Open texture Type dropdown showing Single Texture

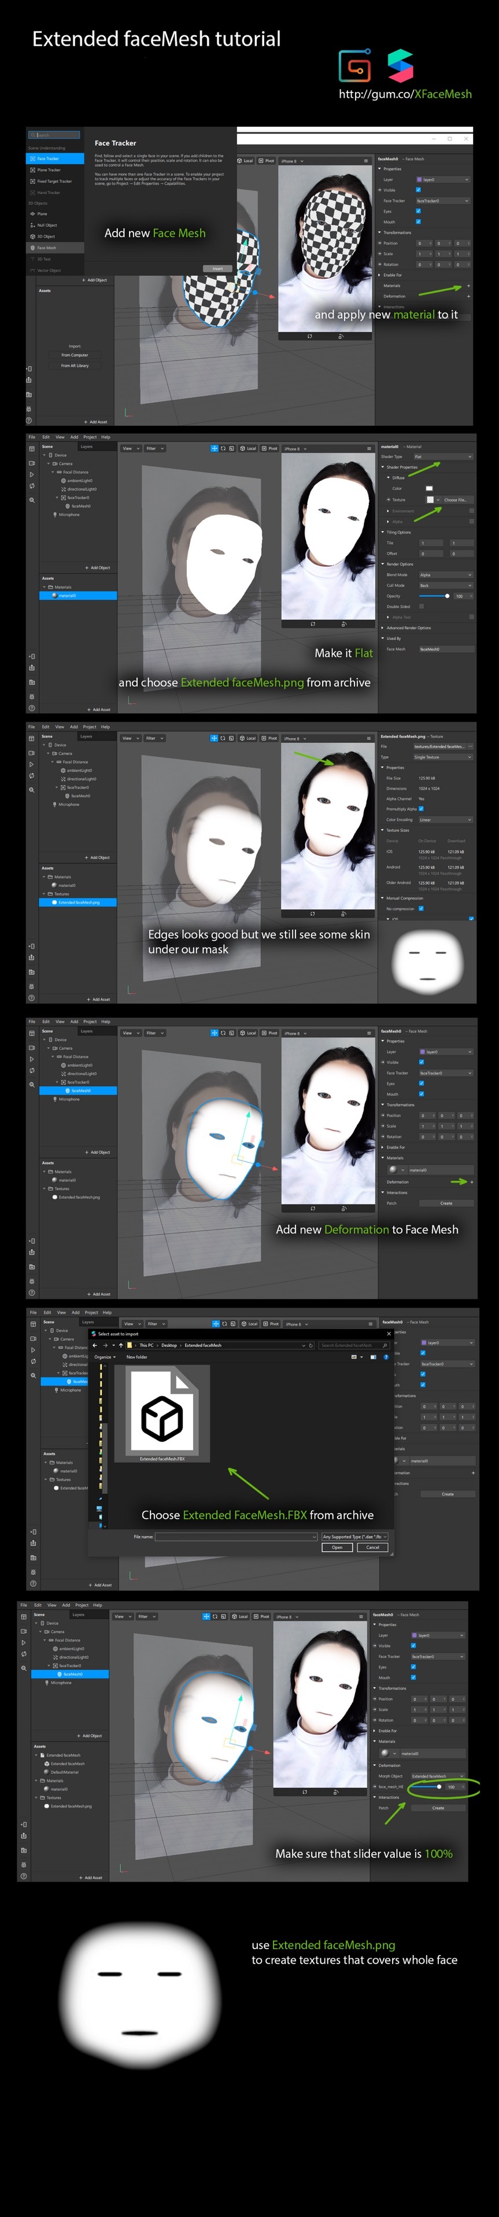(443, 757)
